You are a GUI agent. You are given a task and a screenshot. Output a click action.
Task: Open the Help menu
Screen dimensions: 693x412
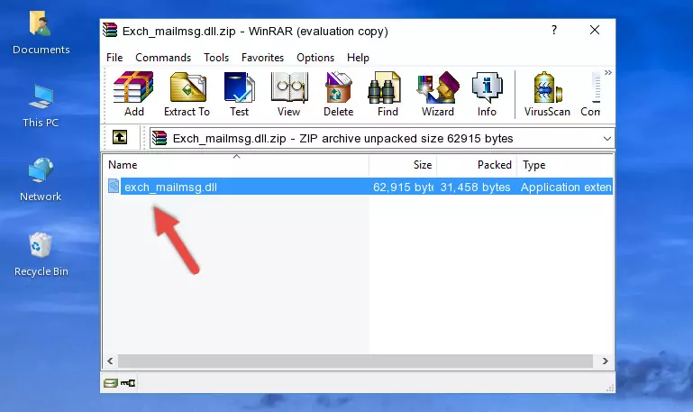tap(358, 58)
